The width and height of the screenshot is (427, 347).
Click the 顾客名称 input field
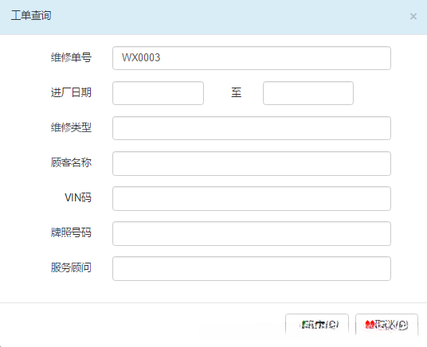coord(252,163)
